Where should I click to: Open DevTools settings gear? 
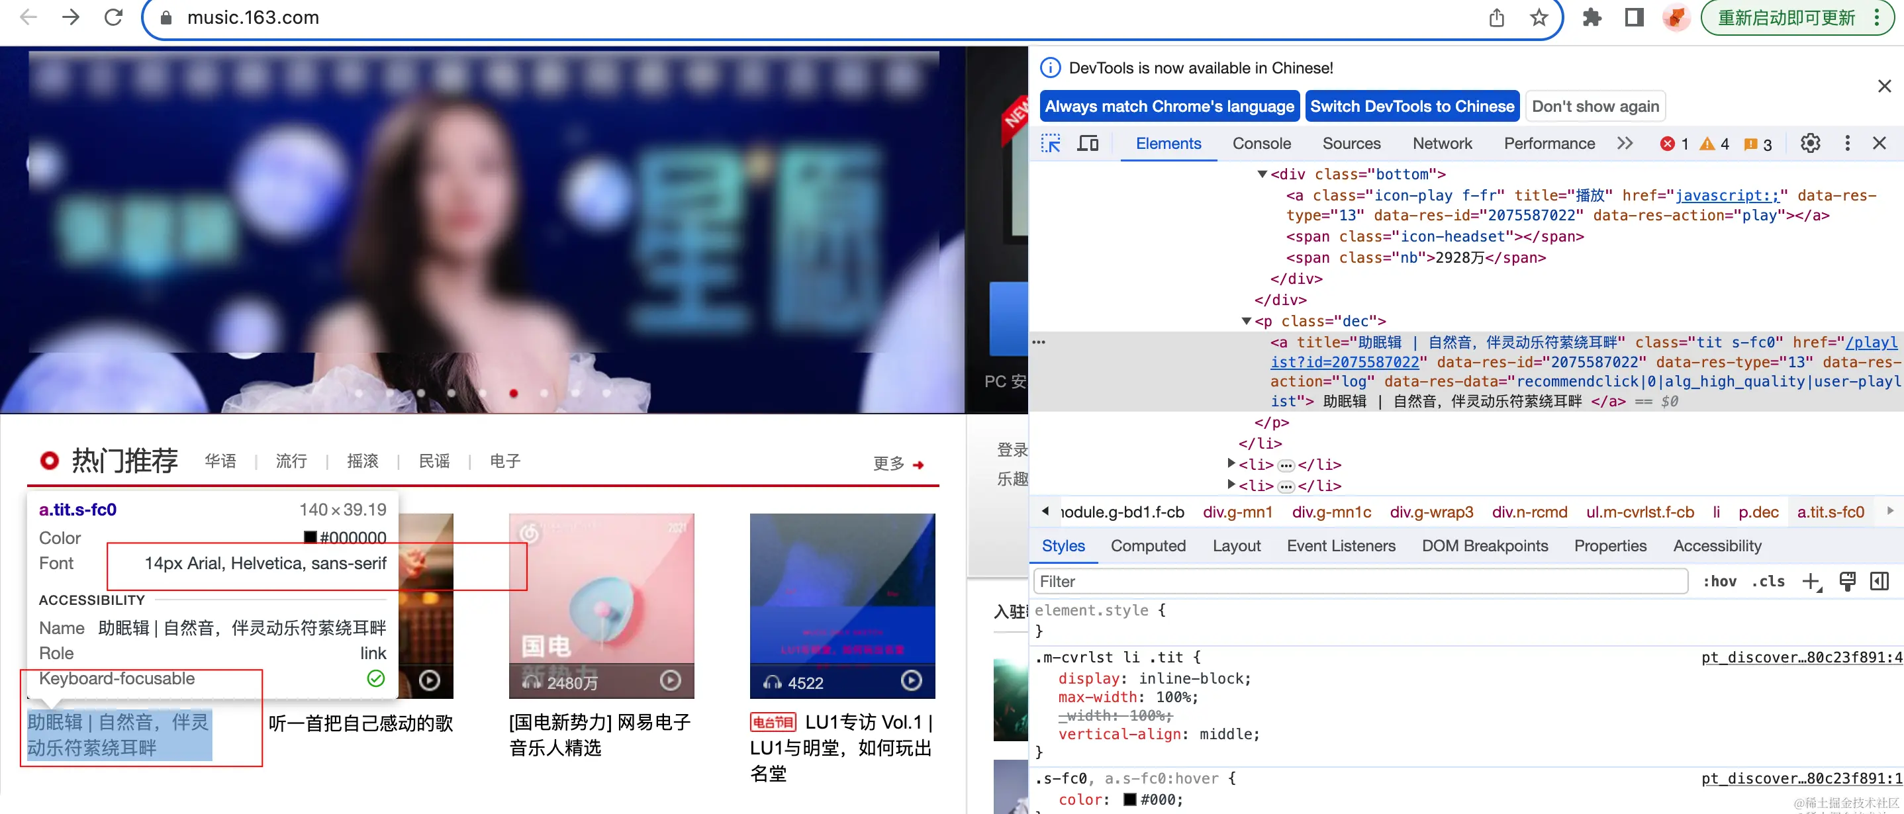pyautogui.click(x=1809, y=144)
